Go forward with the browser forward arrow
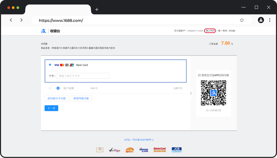 (21, 20)
